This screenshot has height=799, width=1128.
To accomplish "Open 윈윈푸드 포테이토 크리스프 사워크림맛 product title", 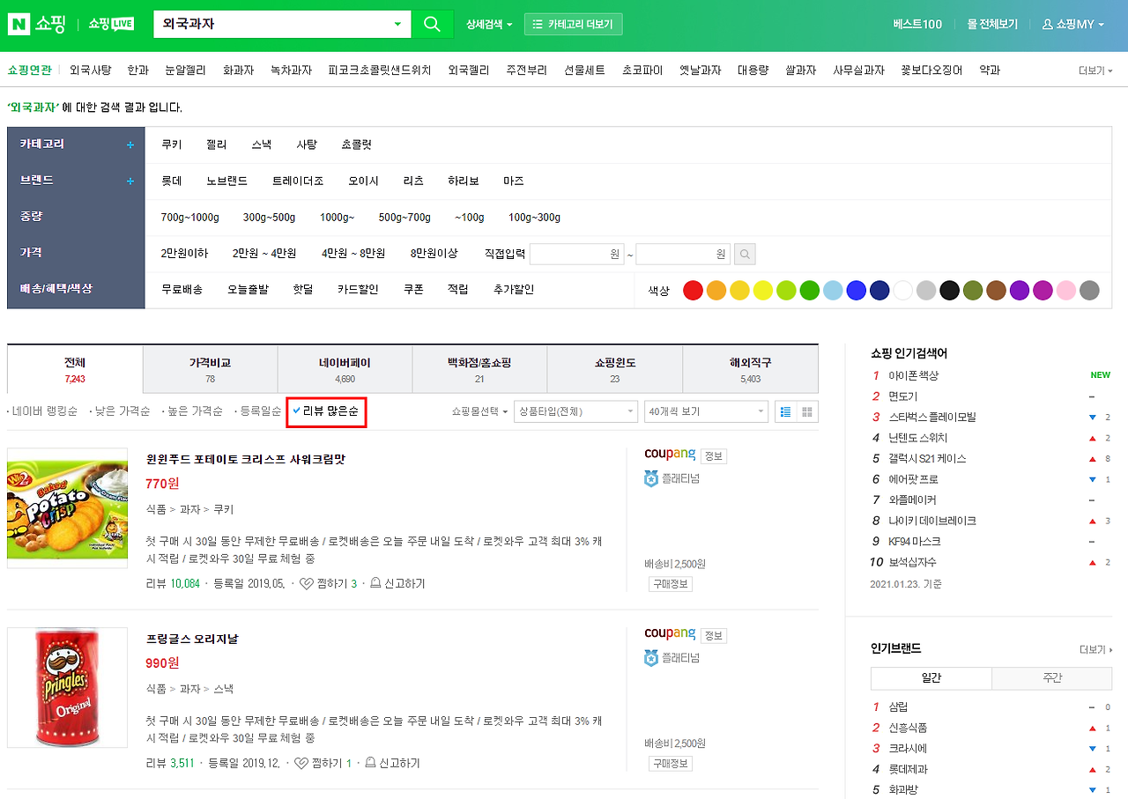I will (x=245, y=459).
